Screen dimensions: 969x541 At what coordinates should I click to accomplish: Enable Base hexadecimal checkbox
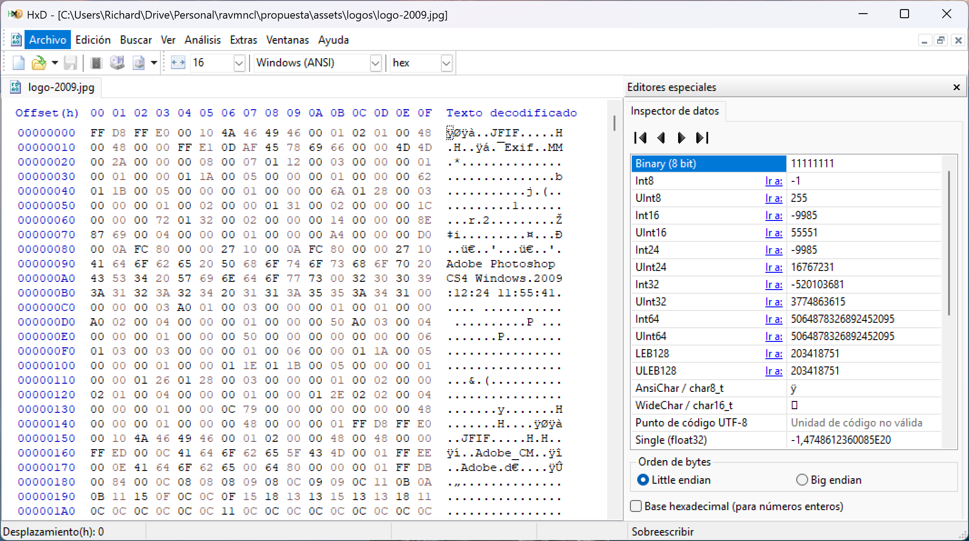[636, 506]
